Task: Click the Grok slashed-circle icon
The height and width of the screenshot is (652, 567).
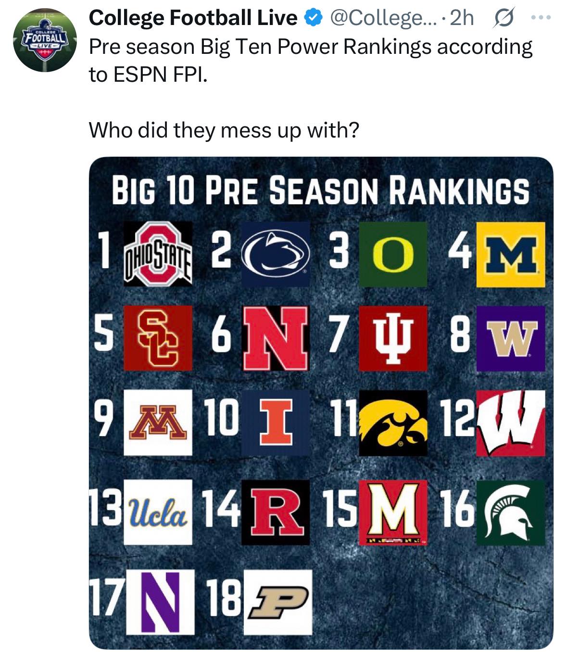Action: pos(502,18)
